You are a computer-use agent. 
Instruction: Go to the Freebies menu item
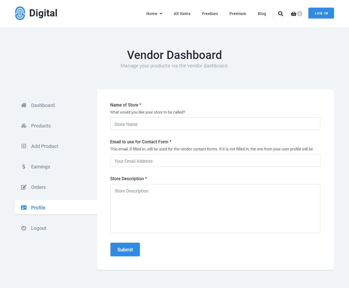click(210, 14)
